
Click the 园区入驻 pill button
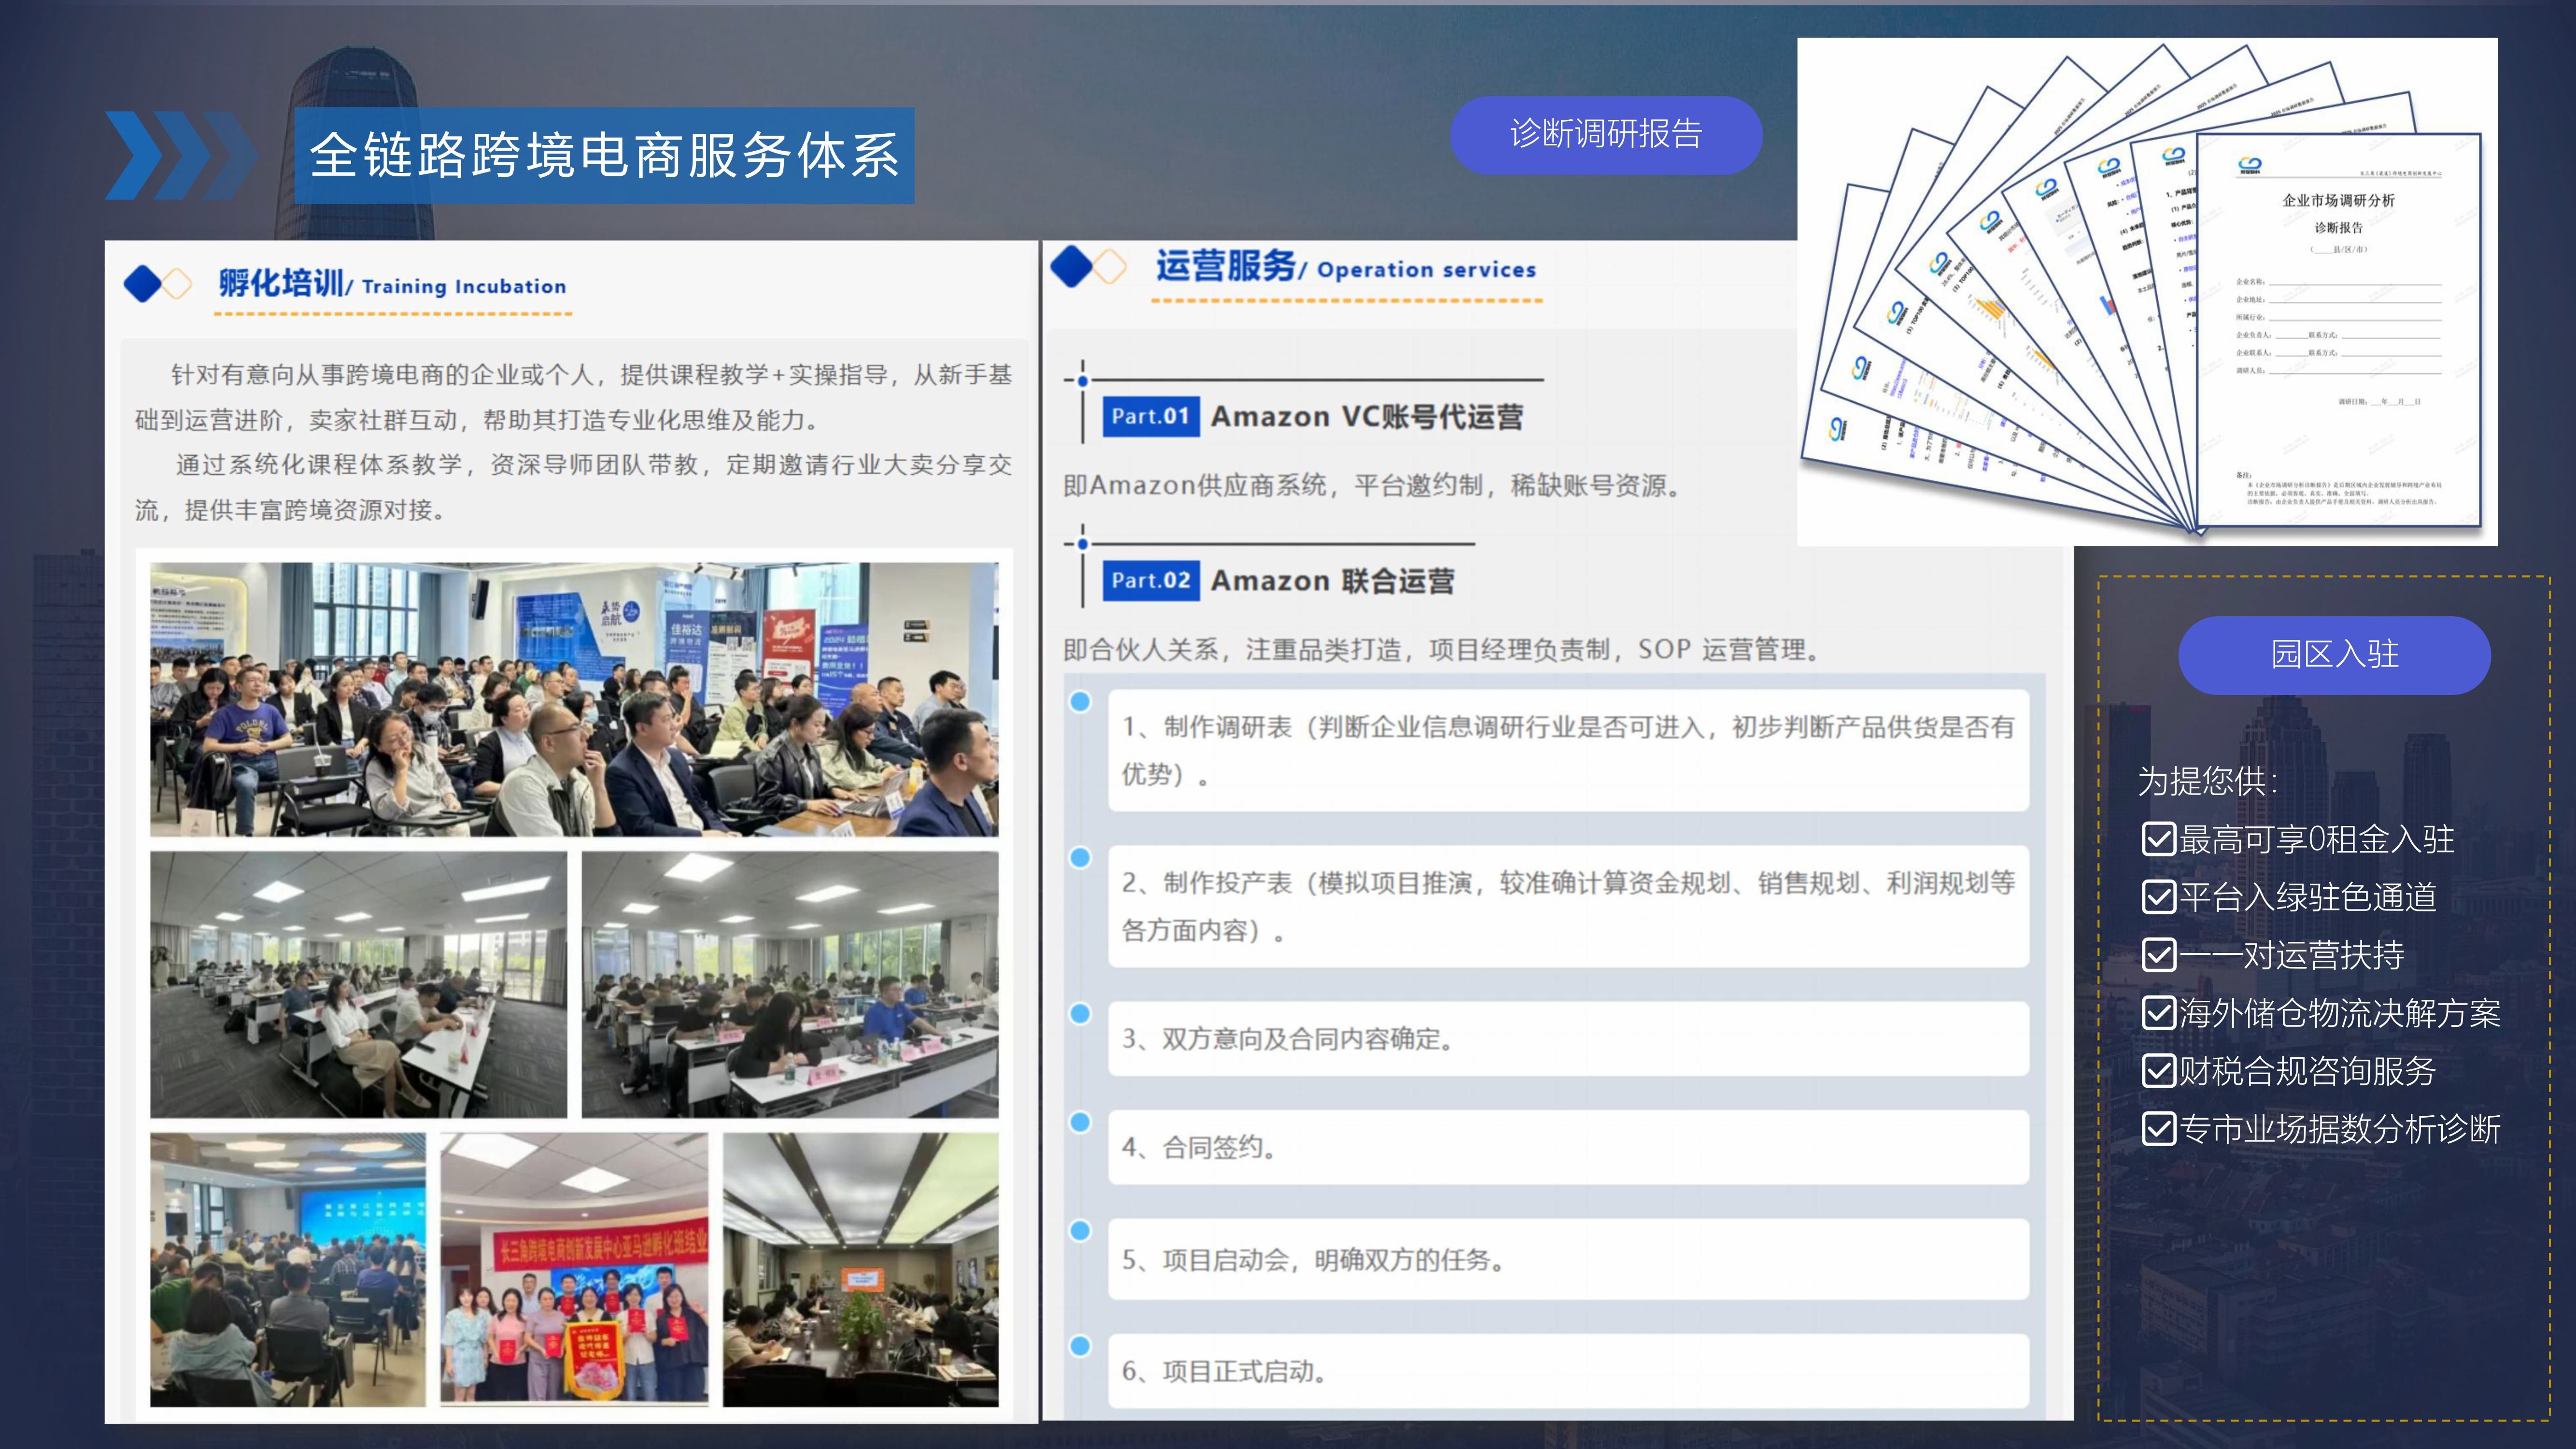(x=2334, y=655)
